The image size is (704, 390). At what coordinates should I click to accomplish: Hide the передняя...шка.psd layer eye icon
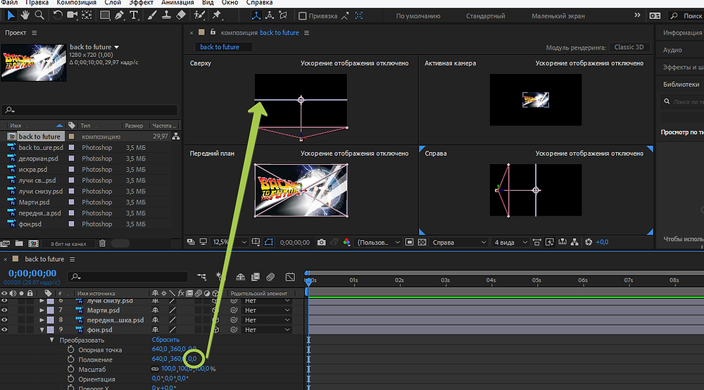tap(4, 320)
